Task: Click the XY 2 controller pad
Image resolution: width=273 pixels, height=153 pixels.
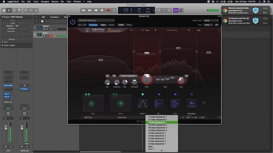Action: click(121, 103)
